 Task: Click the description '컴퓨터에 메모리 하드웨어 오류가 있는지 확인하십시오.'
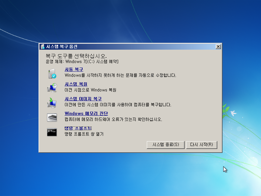pos(113,119)
